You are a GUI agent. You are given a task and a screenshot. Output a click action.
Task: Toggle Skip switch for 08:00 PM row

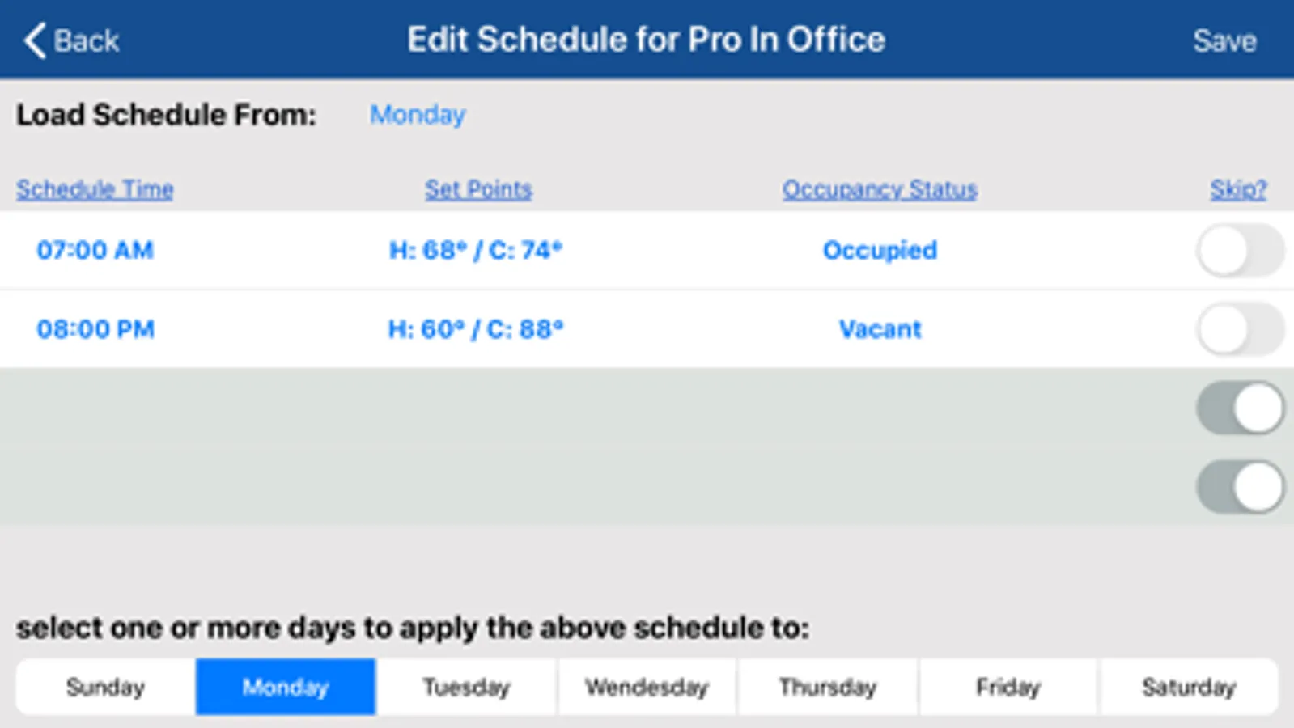pyautogui.click(x=1240, y=329)
